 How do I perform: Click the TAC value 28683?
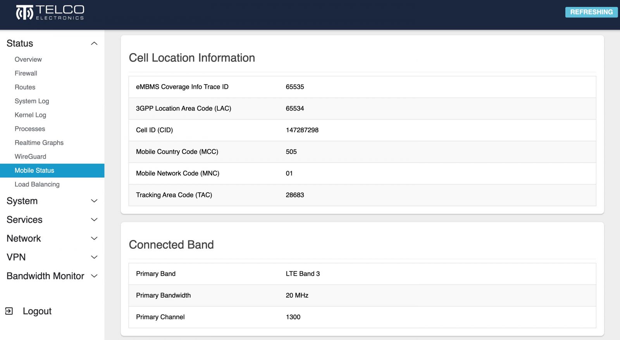pyautogui.click(x=295, y=195)
